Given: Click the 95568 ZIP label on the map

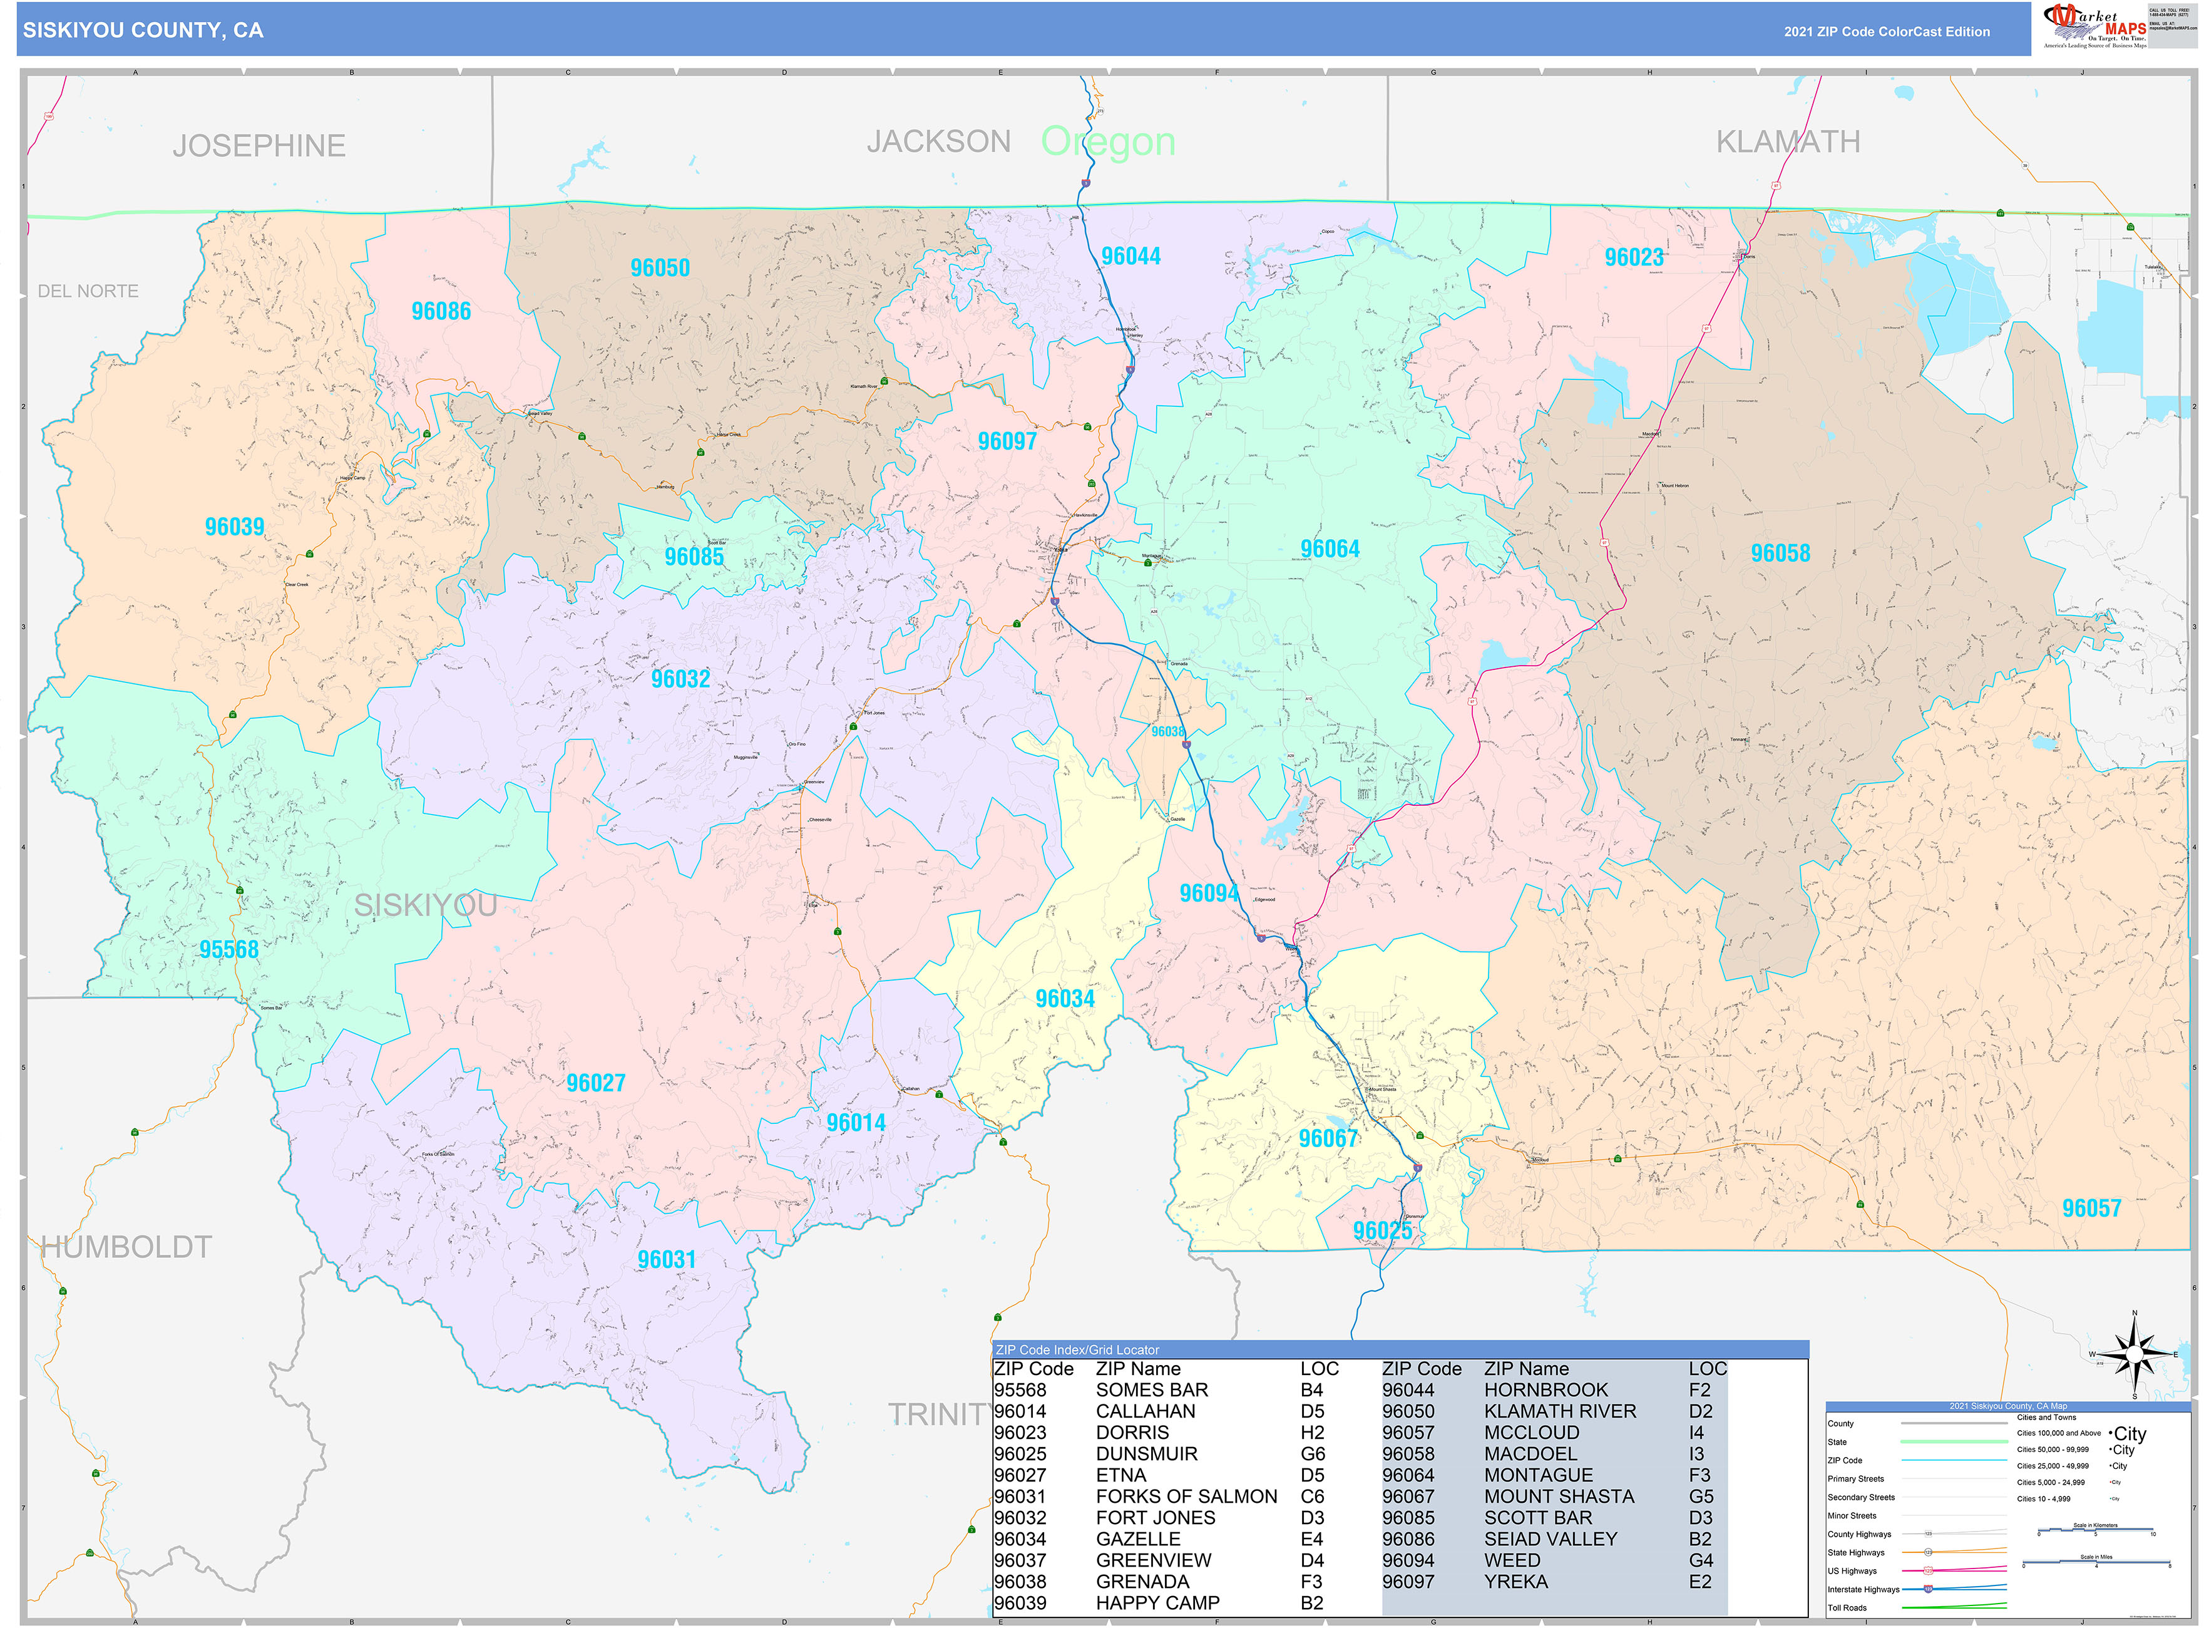Looking at the screenshot, I should tap(228, 949).
